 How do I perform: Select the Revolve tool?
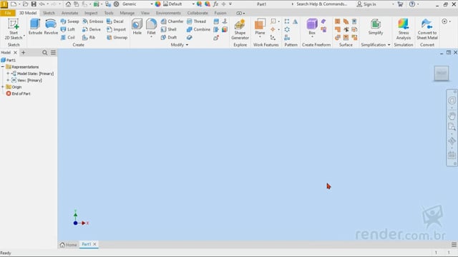pyautogui.click(x=51, y=27)
